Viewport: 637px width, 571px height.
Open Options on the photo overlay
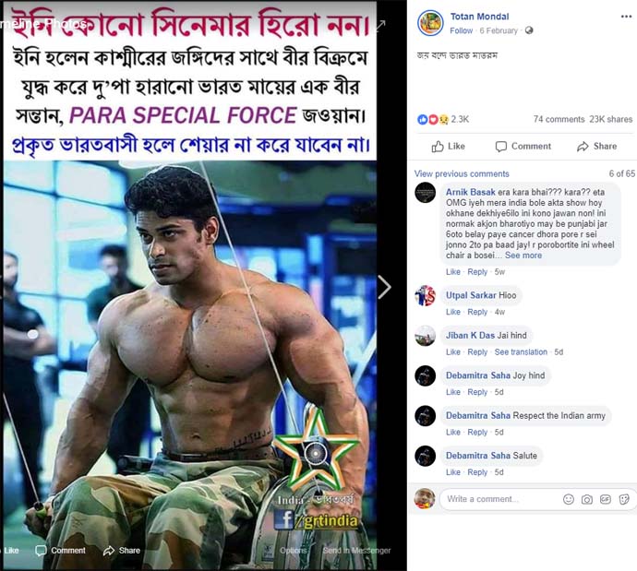point(293,551)
